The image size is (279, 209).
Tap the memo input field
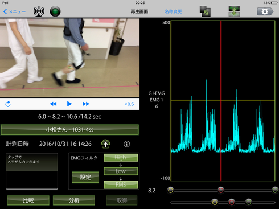[32, 171]
